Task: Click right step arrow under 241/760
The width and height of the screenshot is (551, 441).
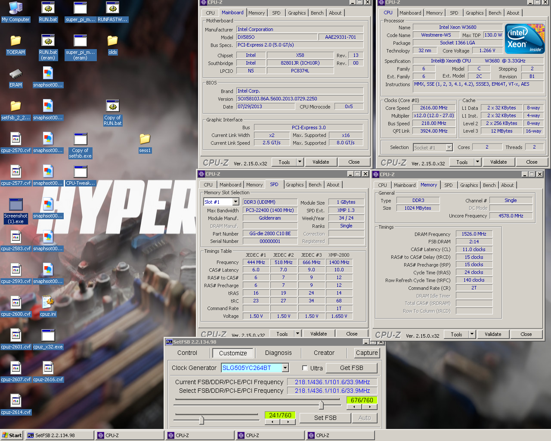Action: tap(288, 422)
